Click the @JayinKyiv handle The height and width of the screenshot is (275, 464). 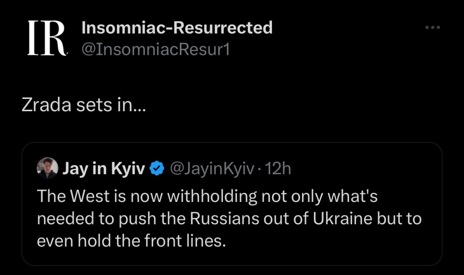click(211, 169)
